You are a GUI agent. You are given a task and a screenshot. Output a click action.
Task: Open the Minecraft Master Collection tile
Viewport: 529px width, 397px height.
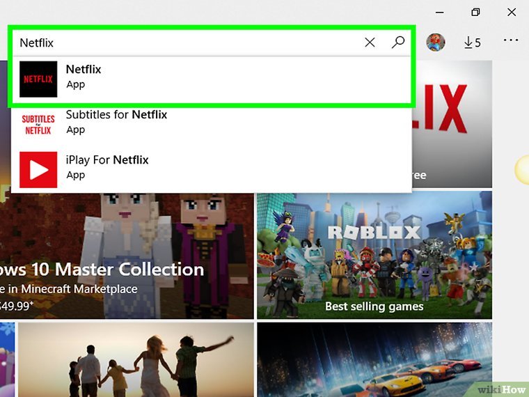[x=127, y=256]
